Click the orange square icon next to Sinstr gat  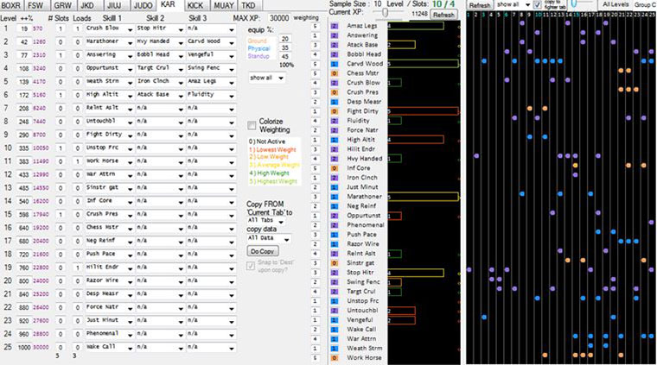(335, 263)
